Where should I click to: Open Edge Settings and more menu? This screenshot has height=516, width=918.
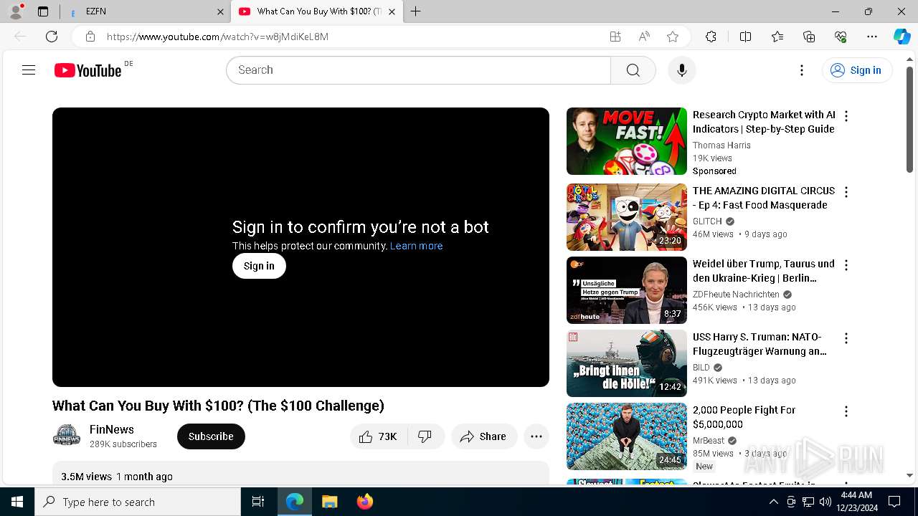click(x=872, y=37)
